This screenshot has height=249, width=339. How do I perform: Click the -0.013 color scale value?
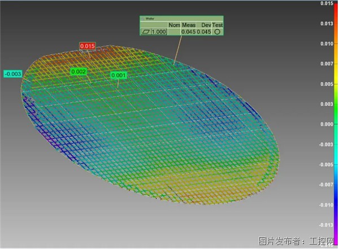click(326, 225)
